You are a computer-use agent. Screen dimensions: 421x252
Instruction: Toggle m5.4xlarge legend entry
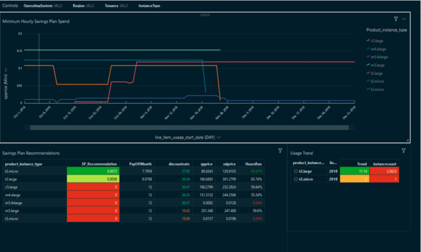[x=377, y=57]
